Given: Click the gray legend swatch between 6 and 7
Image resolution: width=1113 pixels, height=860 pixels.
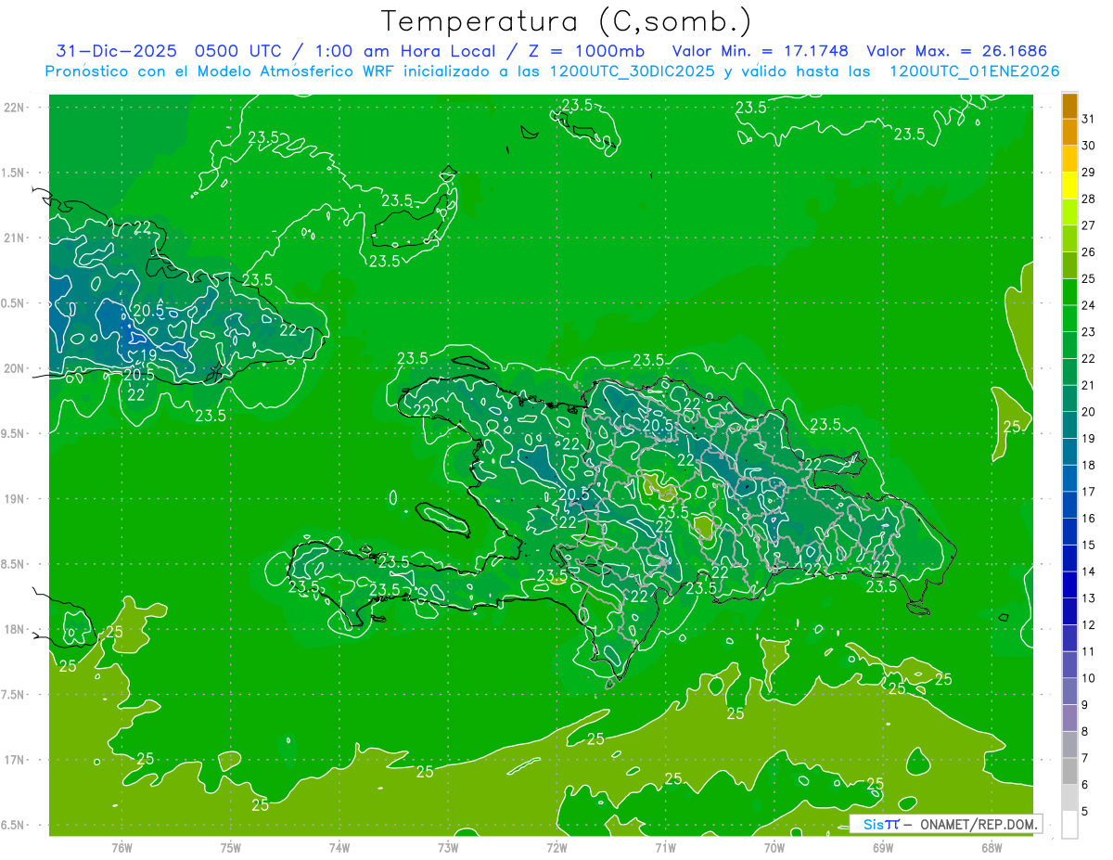Looking at the screenshot, I should [x=1069, y=771].
